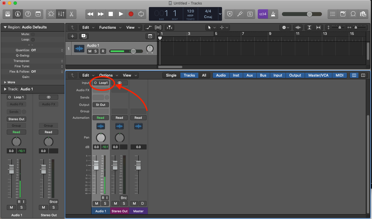The width and height of the screenshot is (372, 219).
Task: Click the Stereo Out button in inspector strip
Action: [x=16, y=119]
